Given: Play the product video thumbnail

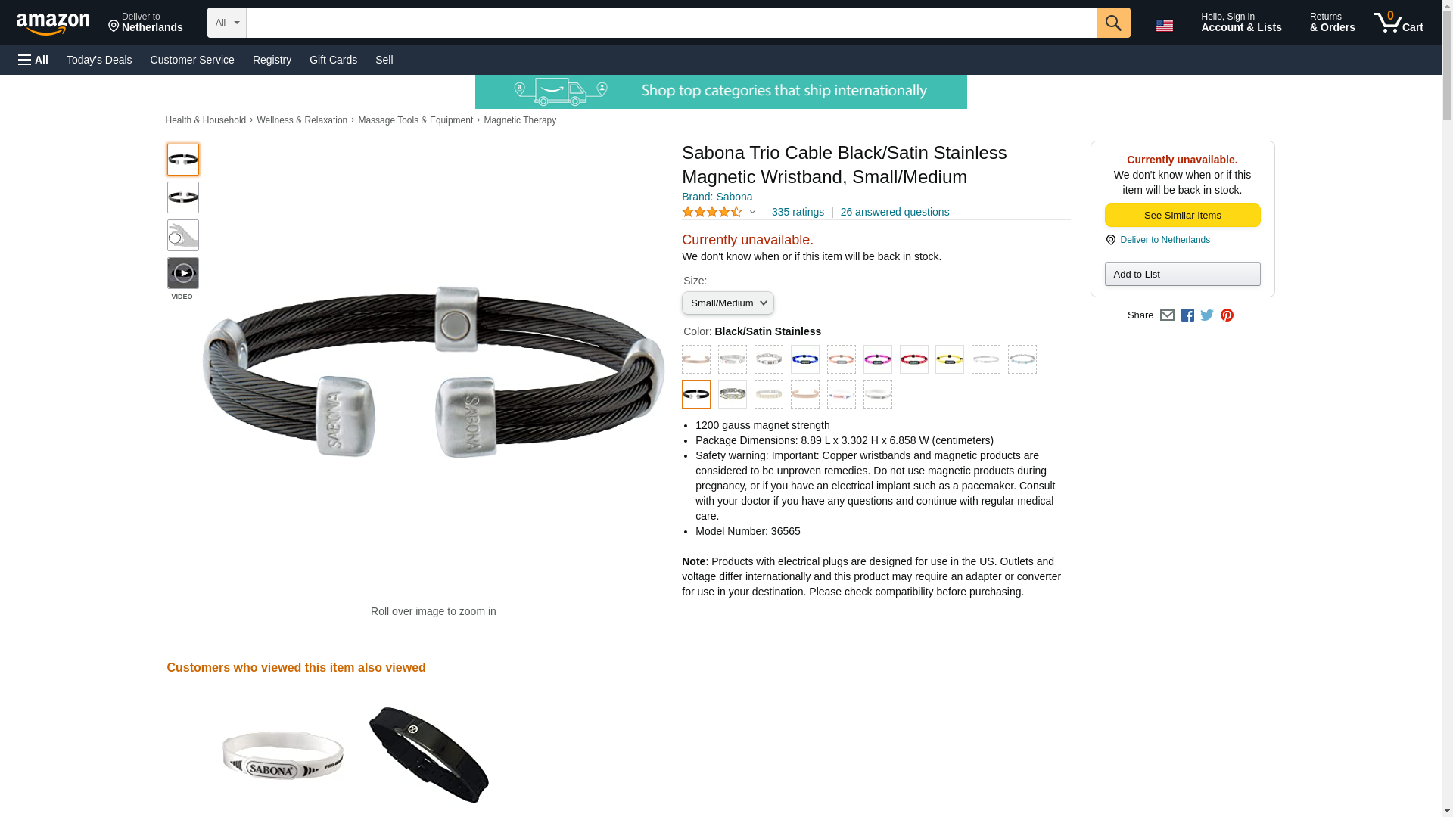Looking at the screenshot, I should tap(182, 273).
